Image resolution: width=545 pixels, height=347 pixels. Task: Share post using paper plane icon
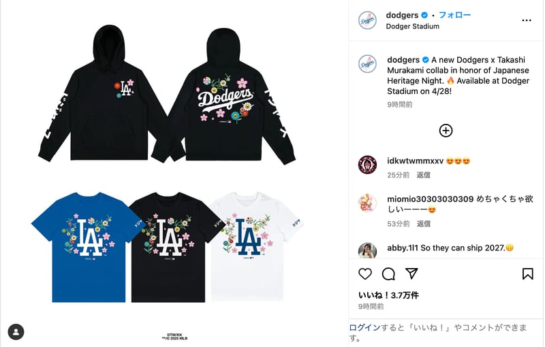coord(411,274)
